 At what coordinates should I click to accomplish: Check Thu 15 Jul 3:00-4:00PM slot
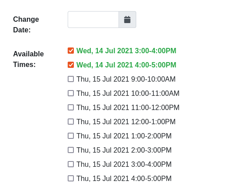point(71,164)
